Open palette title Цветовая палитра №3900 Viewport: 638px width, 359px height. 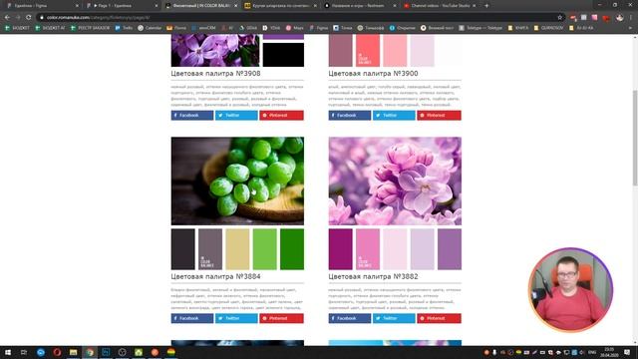pyautogui.click(x=373, y=73)
